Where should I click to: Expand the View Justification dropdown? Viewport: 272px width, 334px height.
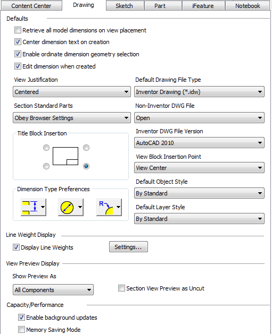[72, 92]
